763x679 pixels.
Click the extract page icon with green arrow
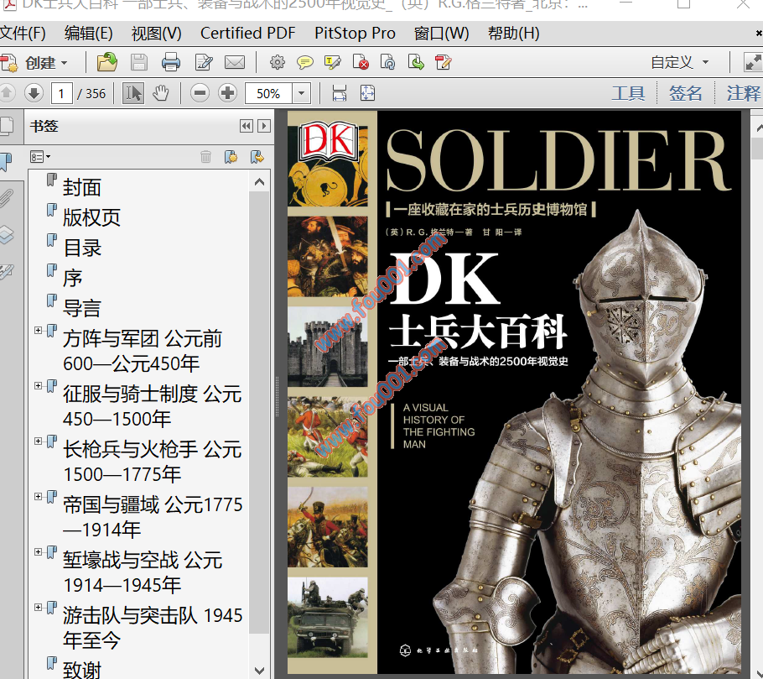(x=416, y=62)
